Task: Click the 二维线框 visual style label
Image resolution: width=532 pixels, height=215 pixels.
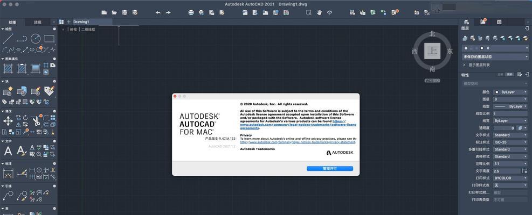Action: [x=88, y=30]
